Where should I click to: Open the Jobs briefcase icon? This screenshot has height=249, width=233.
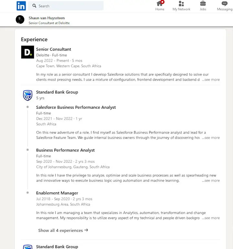[x=203, y=3]
